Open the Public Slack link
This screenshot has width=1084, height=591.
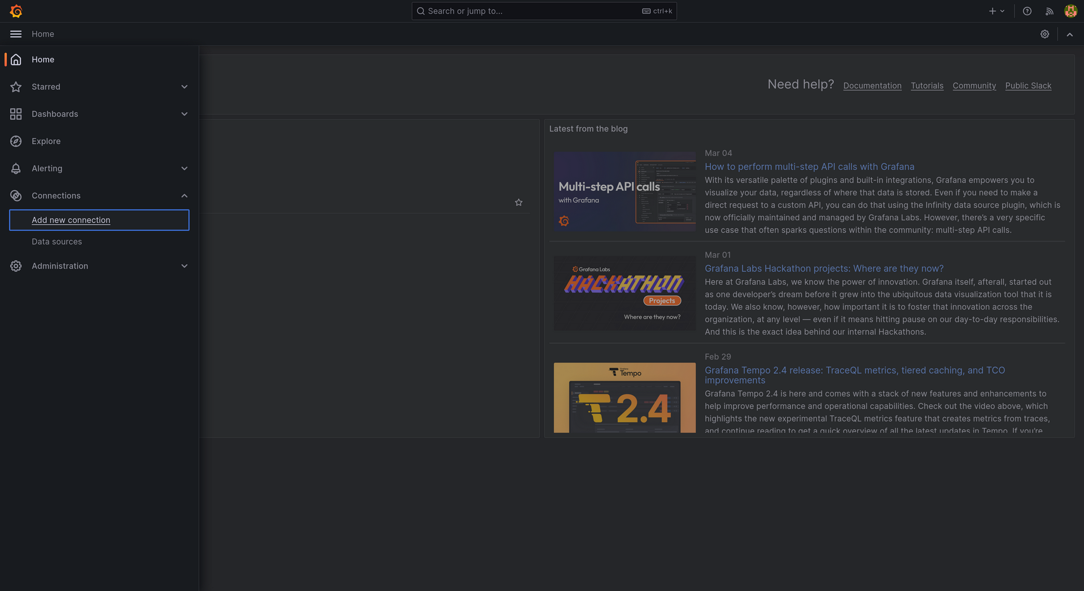click(1028, 86)
